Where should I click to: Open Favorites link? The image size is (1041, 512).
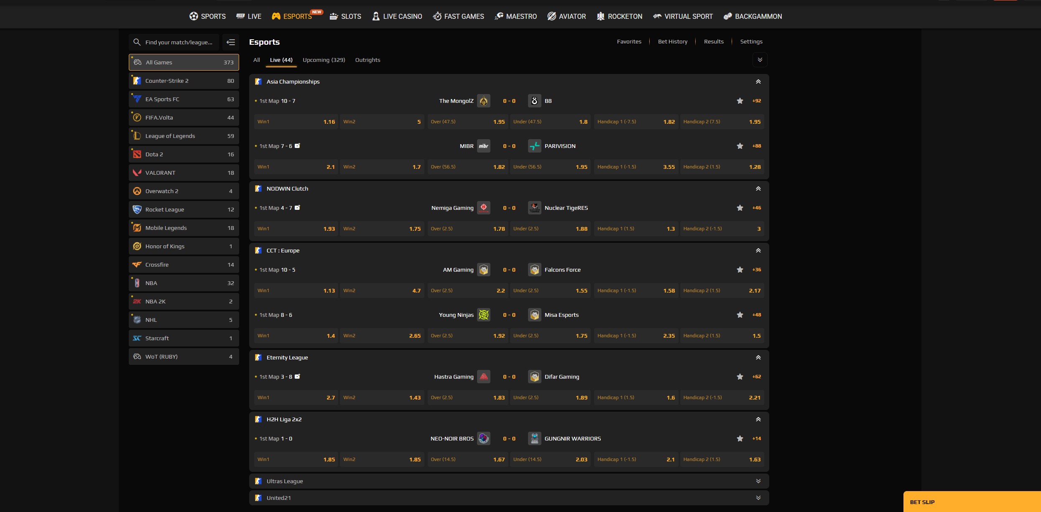click(x=629, y=41)
